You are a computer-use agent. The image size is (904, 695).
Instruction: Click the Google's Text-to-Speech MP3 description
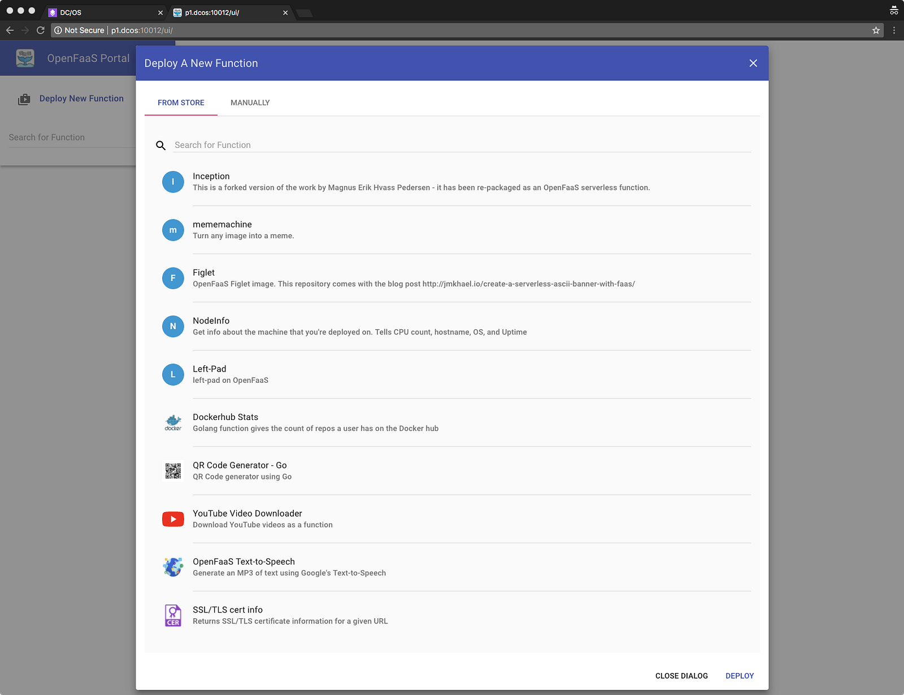tap(289, 573)
